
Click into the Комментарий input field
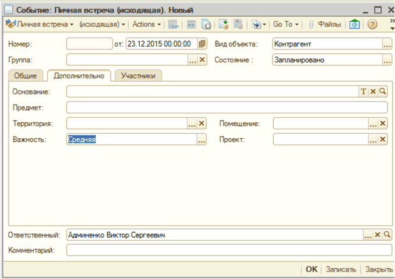tap(227, 250)
